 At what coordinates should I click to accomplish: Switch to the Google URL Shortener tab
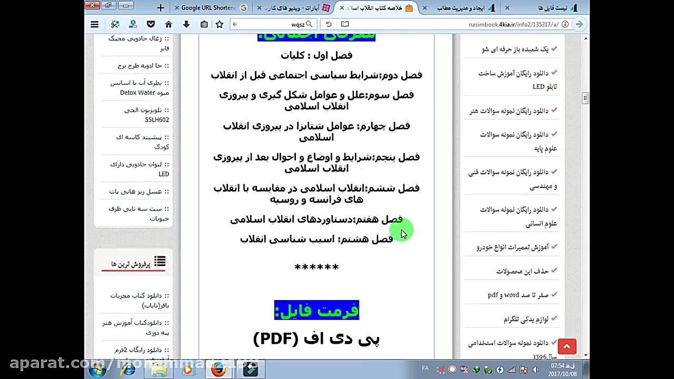(x=211, y=7)
